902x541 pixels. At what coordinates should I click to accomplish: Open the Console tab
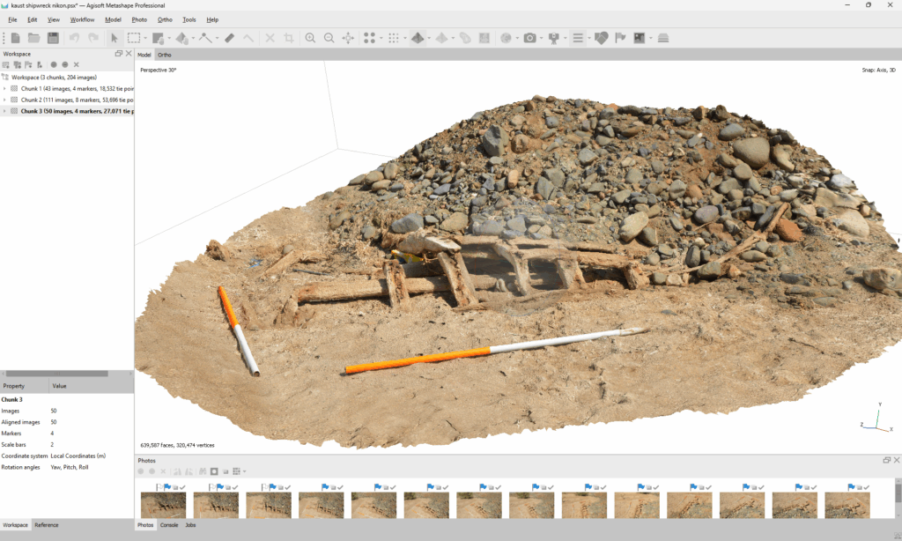coord(168,525)
